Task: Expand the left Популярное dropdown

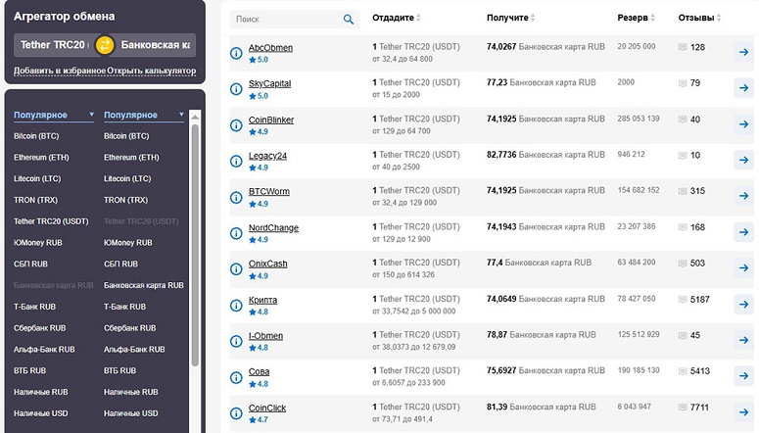Action: coord(54,116)
